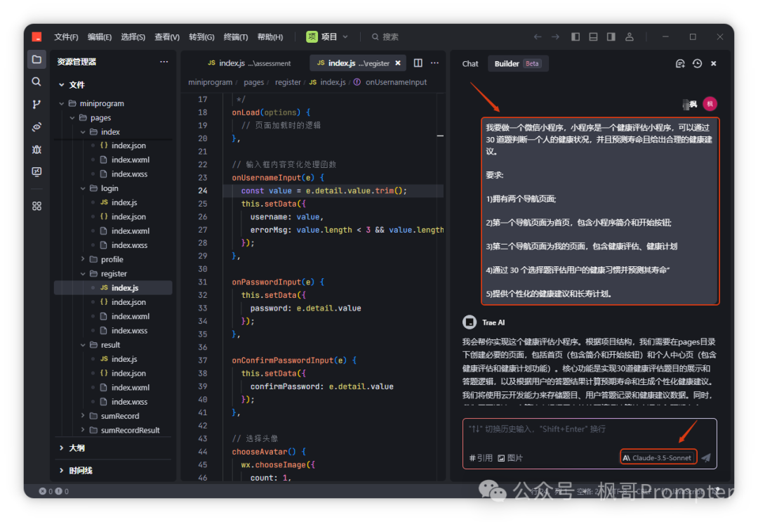Open the Source Control view icon

click(x=36, y=104)
